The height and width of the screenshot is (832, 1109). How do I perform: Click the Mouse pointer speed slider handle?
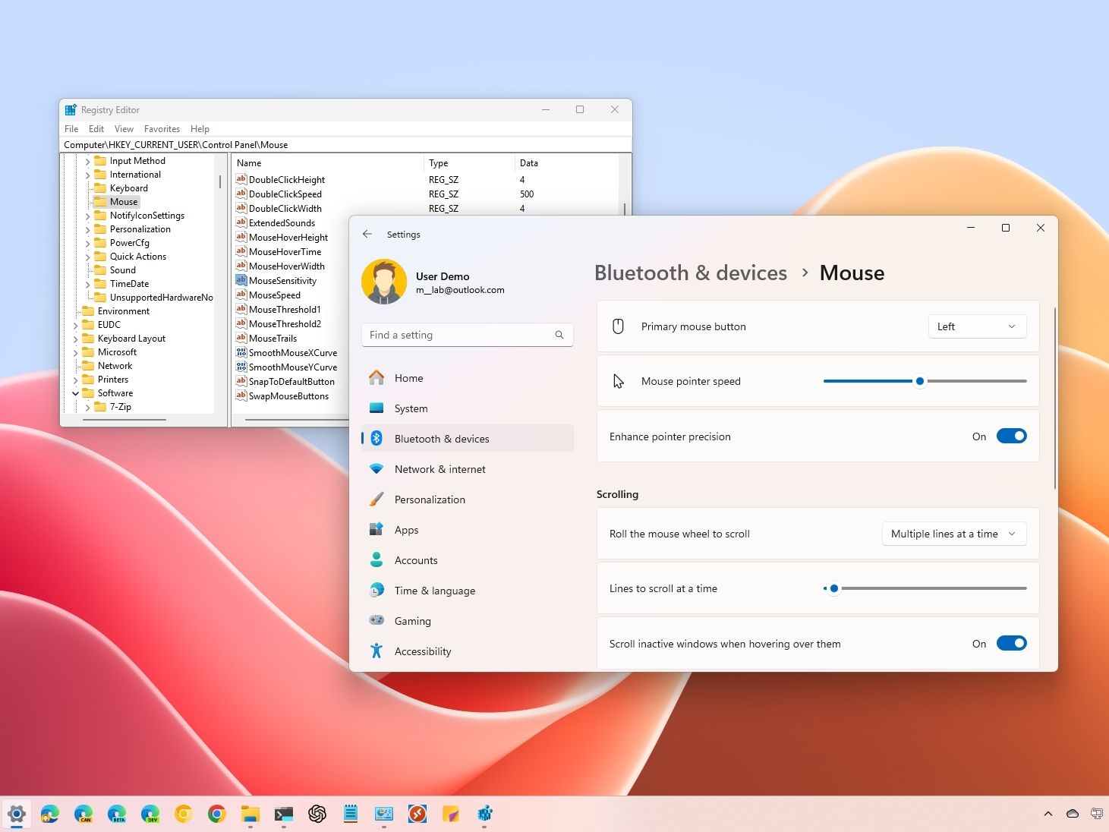click(x=920, y=381)
